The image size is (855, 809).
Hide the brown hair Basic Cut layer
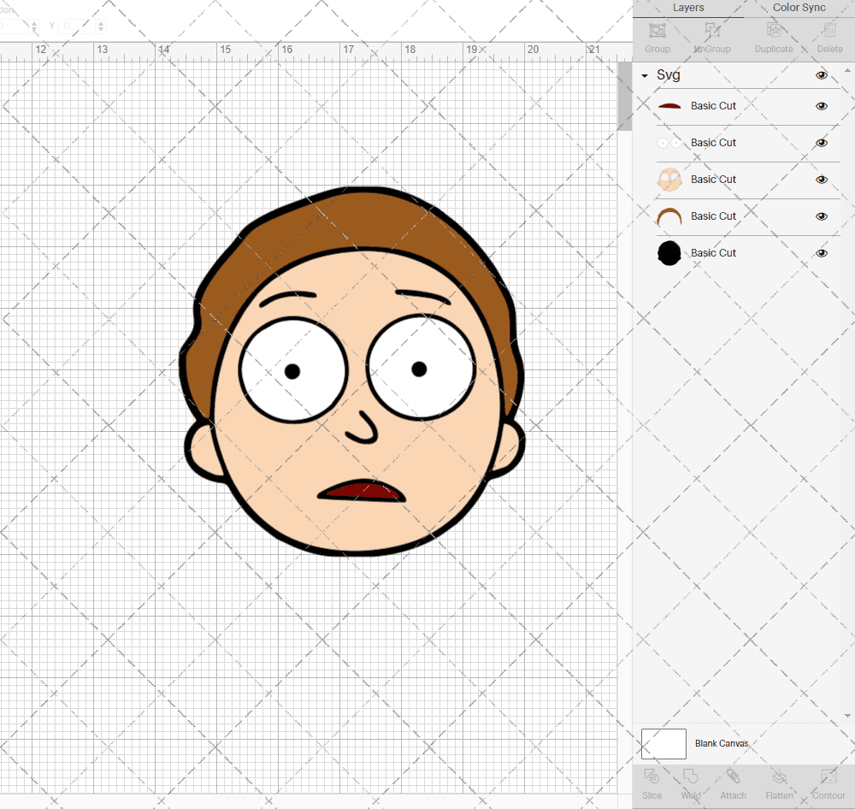(x=821, y=216)
